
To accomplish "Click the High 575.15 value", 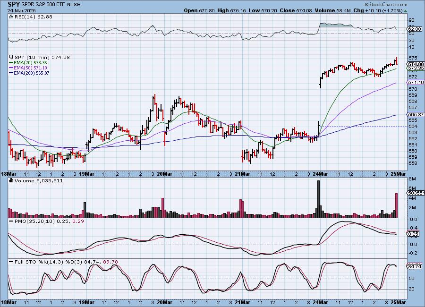I will coord(231,10).
